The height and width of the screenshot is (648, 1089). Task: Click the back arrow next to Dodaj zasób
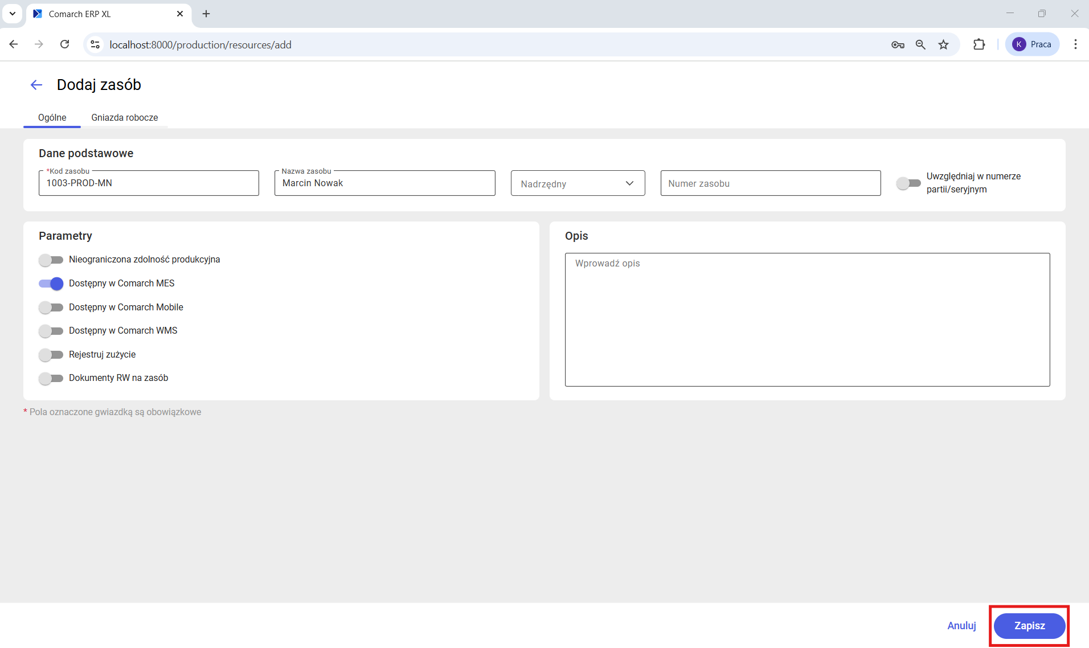pos(36,85)
